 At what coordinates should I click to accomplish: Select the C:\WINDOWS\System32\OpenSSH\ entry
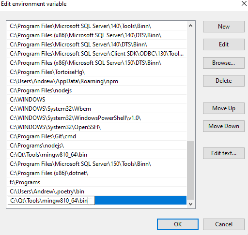coord(96,127)
